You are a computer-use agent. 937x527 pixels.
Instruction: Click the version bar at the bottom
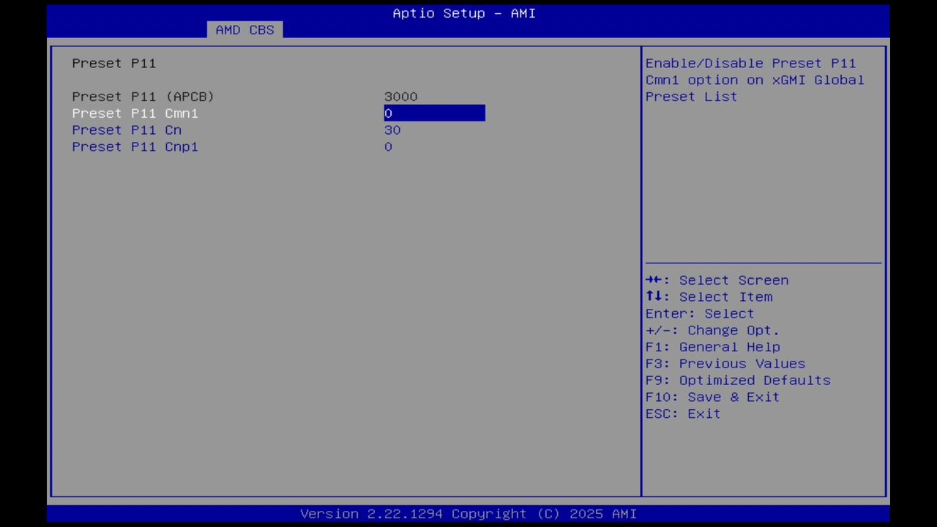pyautogui.click(x=468, y=513)
